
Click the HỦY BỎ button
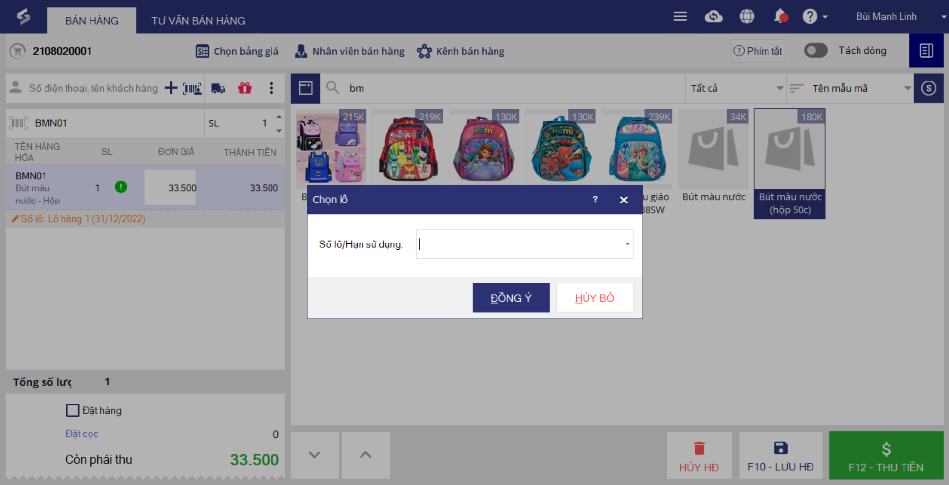point(595,298)
